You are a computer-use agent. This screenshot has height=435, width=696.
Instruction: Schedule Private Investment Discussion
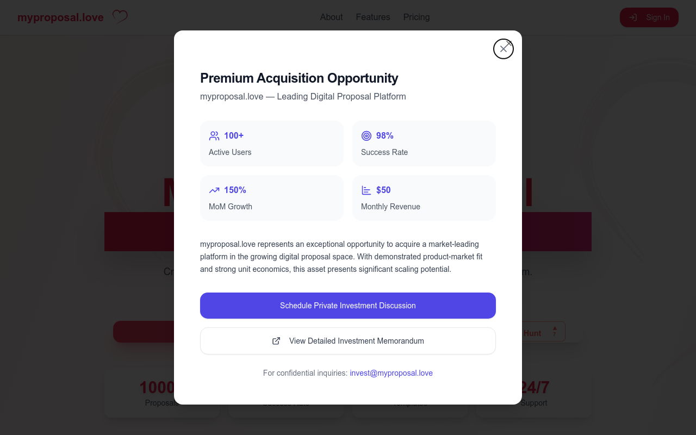click(x=348, y=306)
